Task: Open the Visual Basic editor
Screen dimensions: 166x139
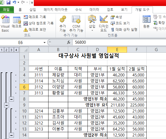Action: (x=5, y=23)
